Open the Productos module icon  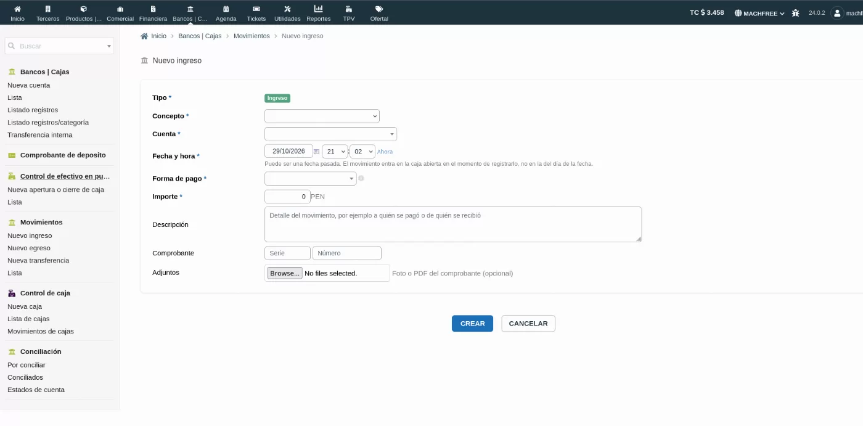[x=84, y=9]
